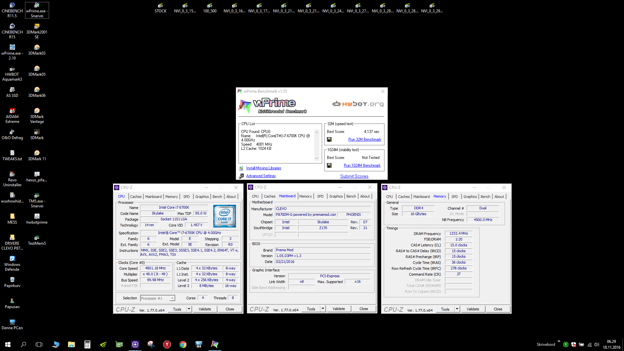Expand Tools dropdown arrow in left CPU-Z window
624x351 pixels.
click(189, 309)
